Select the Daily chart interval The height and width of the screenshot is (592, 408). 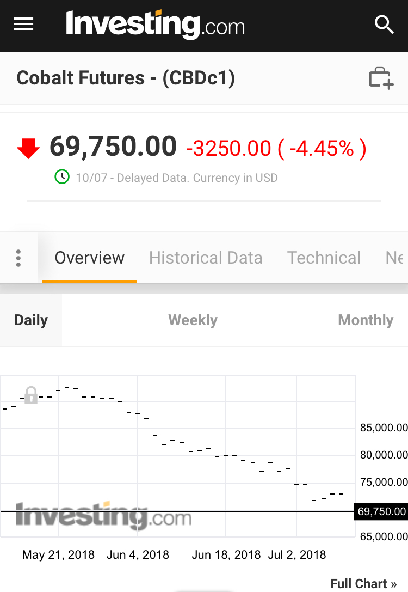point(31,320)
